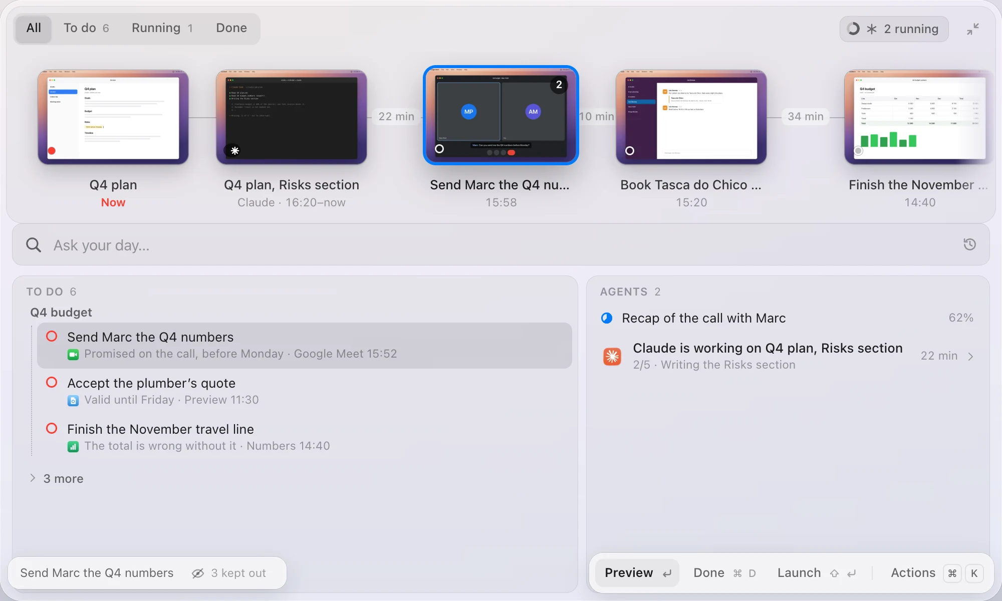1002x601 pixels.
Task: Open the search history clock icon
Action: pos(970,244)
